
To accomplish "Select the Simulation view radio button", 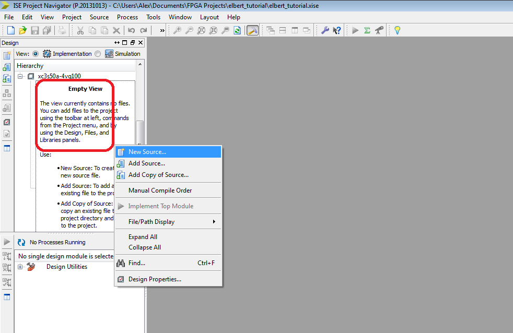I will point(98,54).
